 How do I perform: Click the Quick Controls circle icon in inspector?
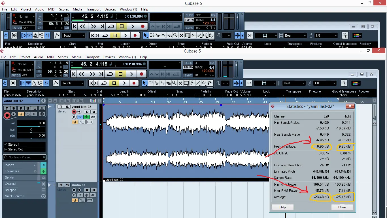43,196
